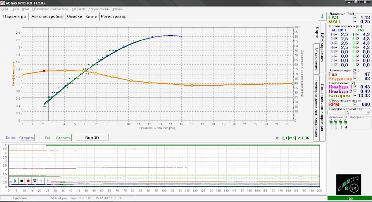Image resolution: width=372 pixels, height=202 pixels.
Task: Select the vertical RPM коррекция tab
Action: coord(322,47)
